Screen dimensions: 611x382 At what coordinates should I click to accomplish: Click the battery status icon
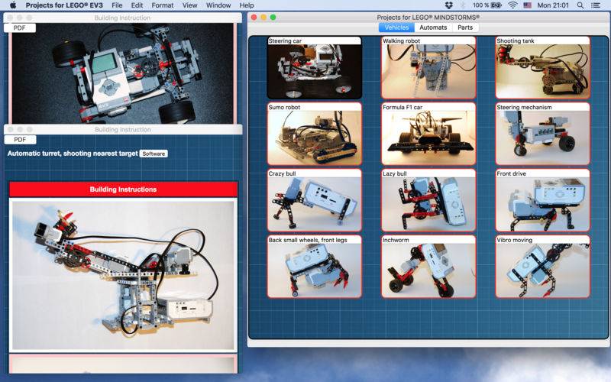click(496, 5)
